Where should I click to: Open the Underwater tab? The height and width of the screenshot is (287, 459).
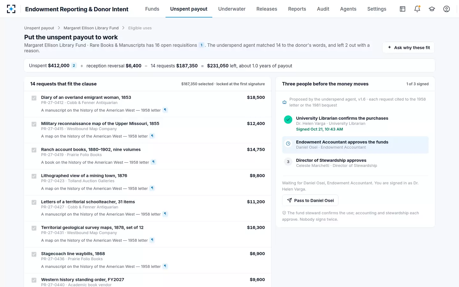(232, 9)
